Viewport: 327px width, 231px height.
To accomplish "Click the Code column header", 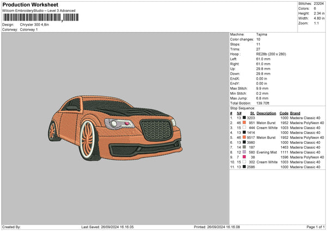I will click(x=284, y=113).
